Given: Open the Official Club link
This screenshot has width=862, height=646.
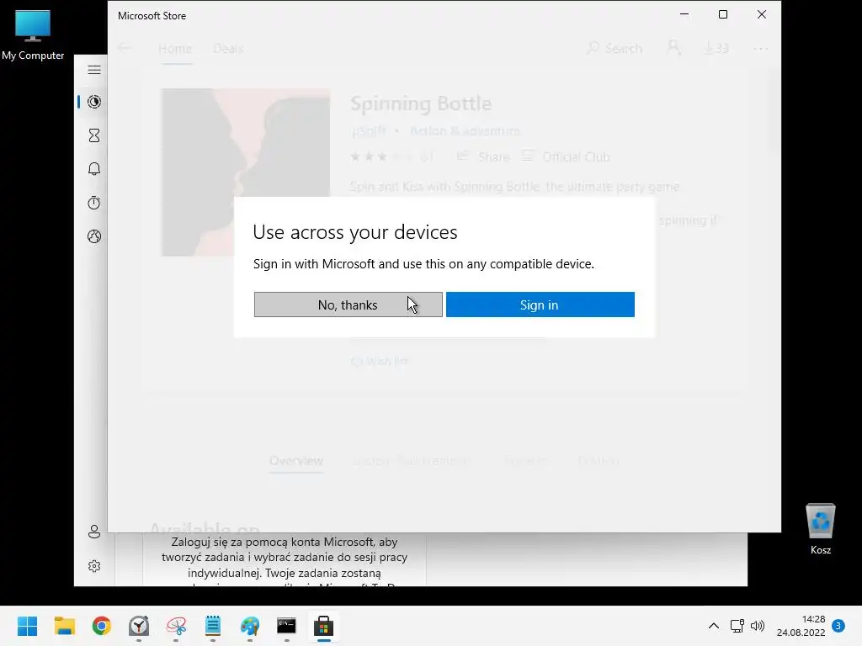Looking at the screenshot, I should click(x=566, y=156).
